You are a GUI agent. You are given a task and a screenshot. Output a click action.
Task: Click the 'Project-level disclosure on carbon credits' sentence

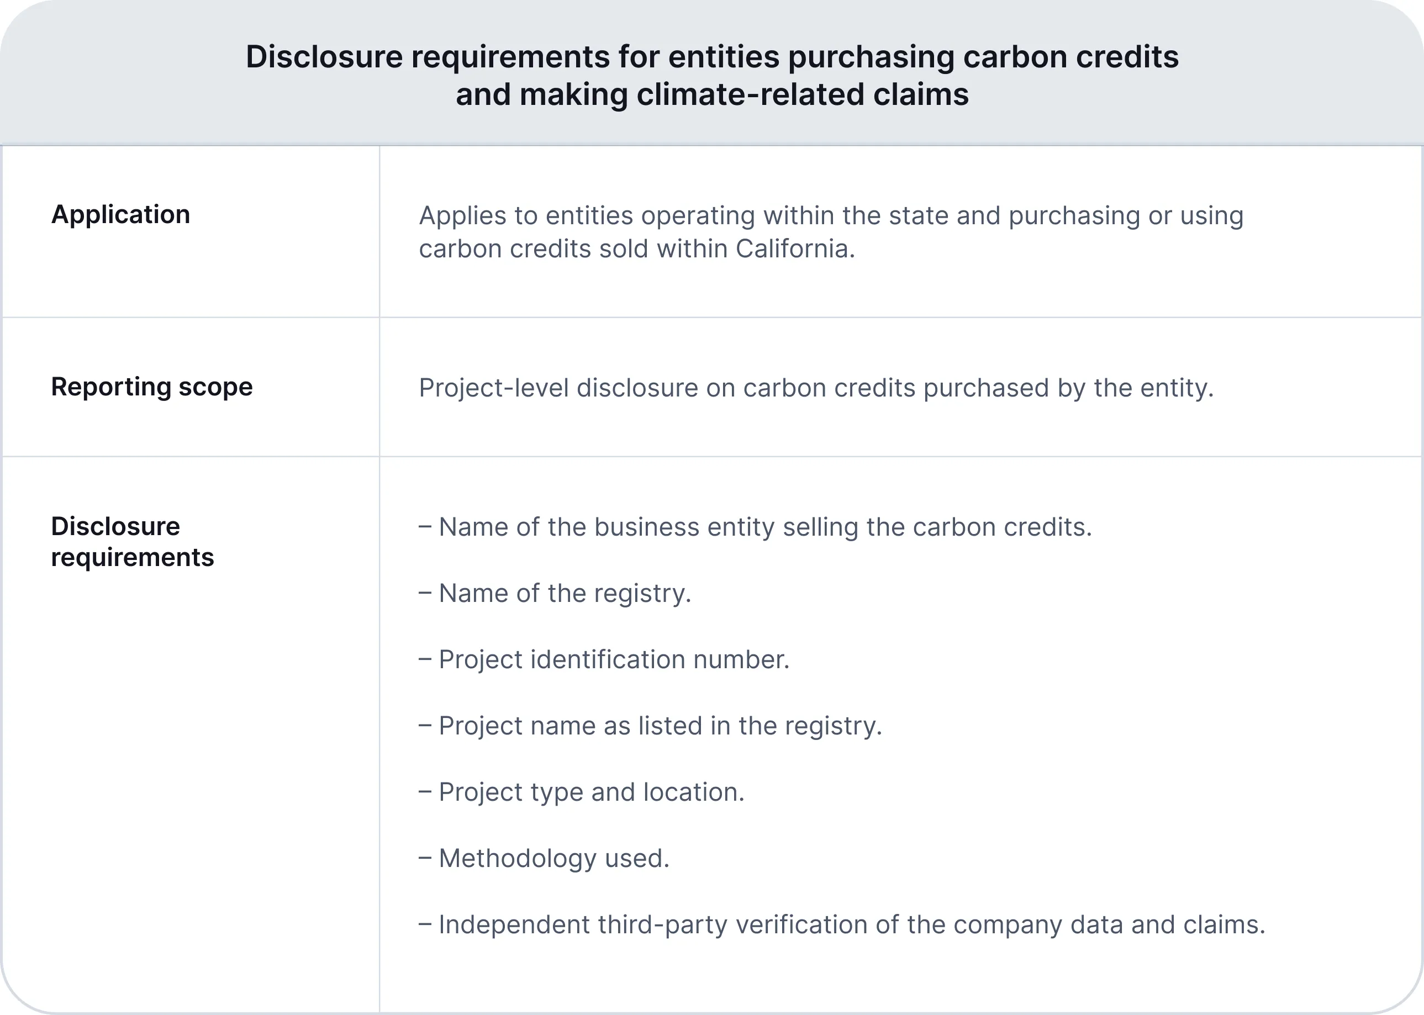tap(816, 388)
